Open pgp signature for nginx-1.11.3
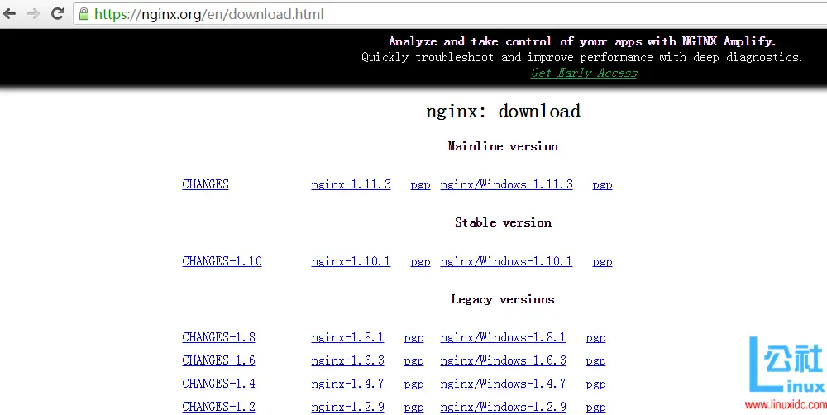Image resolution: width=827 pixels, height=415 pixels. pyautogui.click(x=420, y=185)
